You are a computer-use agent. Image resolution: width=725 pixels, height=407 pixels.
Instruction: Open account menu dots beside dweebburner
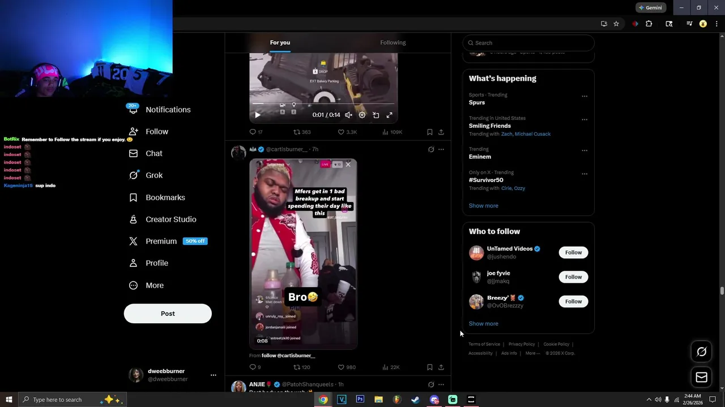(x=214, y=375)
